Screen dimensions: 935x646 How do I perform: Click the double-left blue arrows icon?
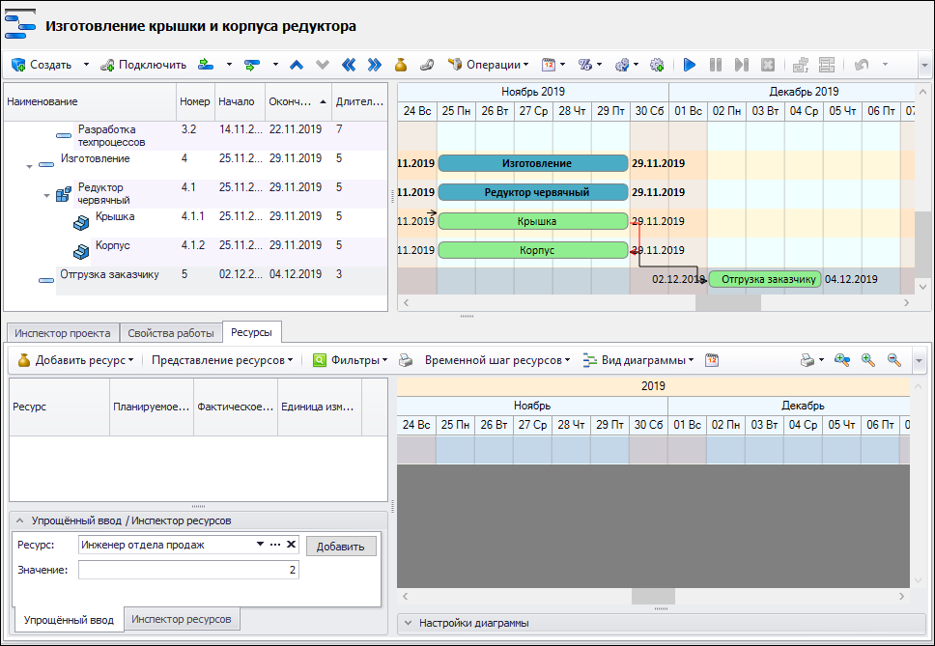coord(349,65)
